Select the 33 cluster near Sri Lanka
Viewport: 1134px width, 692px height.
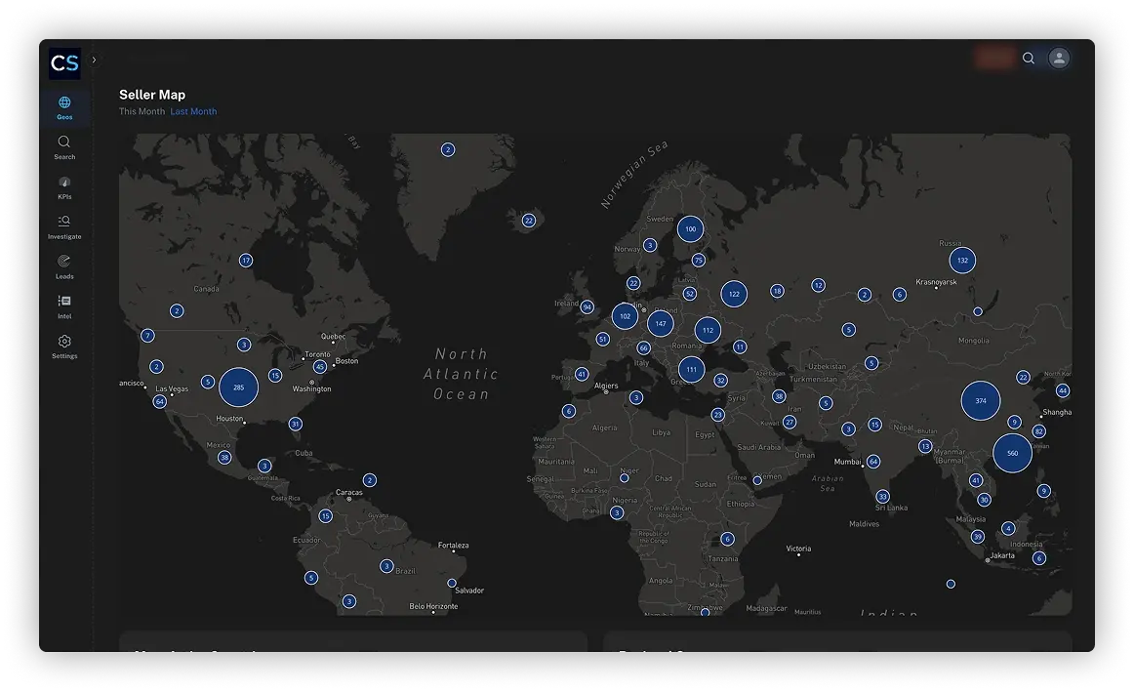[x=882, y=497]
